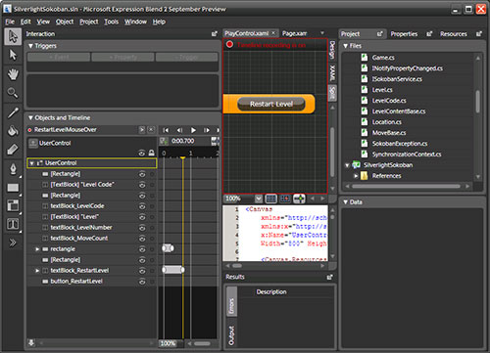Step to previous frame
This screenshot has width=490, height=353.
pyautogui.click(x=179, y=130)
